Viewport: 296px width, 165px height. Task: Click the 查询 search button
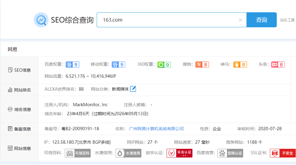point(262,20)
